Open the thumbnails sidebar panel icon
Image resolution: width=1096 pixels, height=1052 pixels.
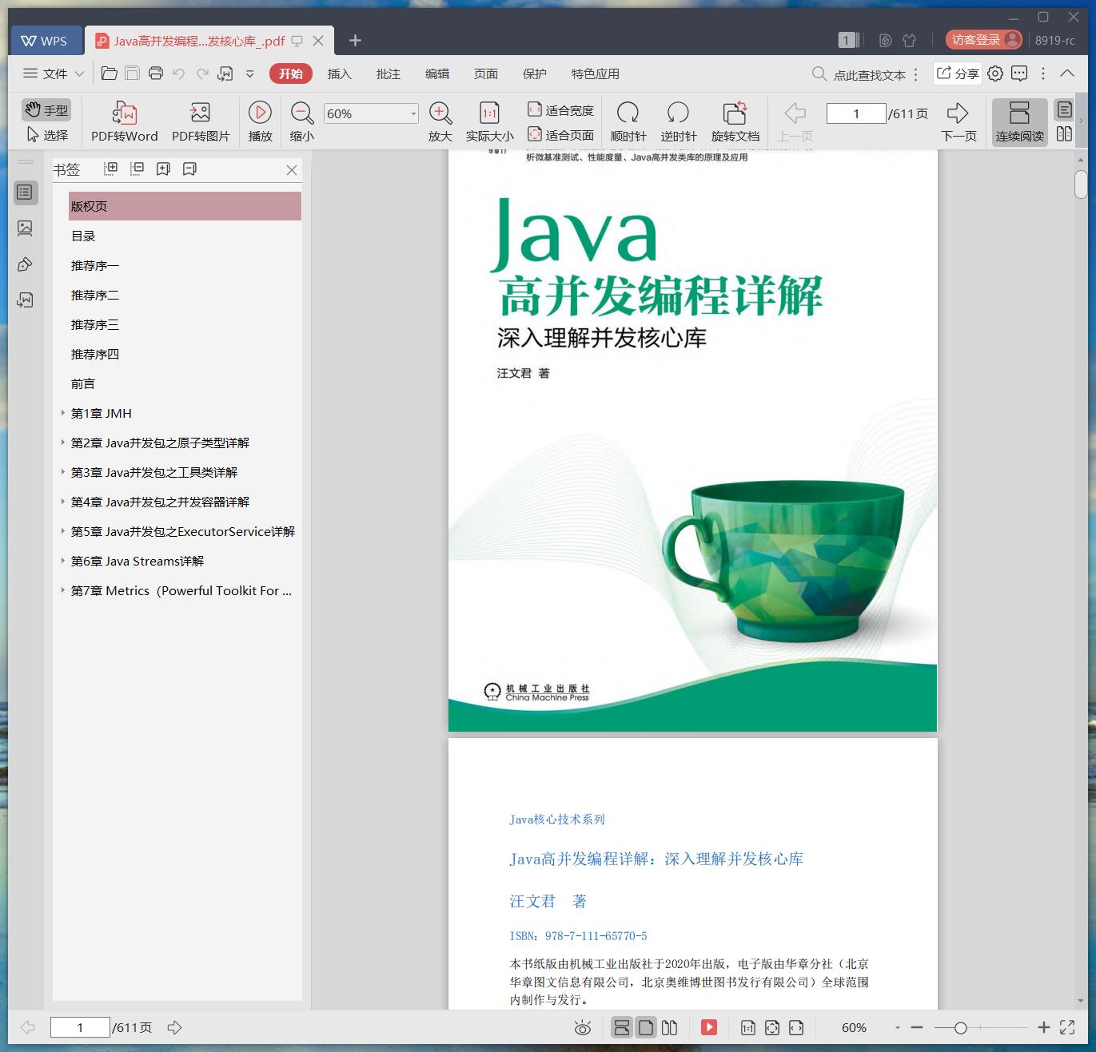click(x=25, y=228)
